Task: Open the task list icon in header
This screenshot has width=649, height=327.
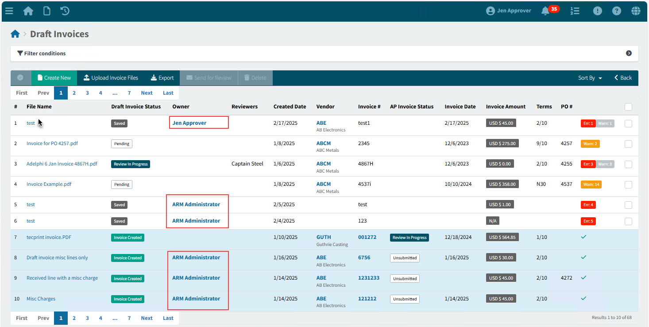Action: click(x=575, y=11)
